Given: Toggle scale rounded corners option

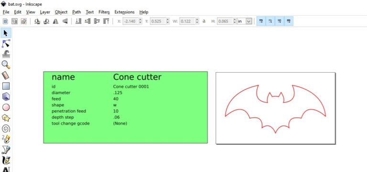Looking at the screenshot, I should pyautogui.click(x=270, y=21).
